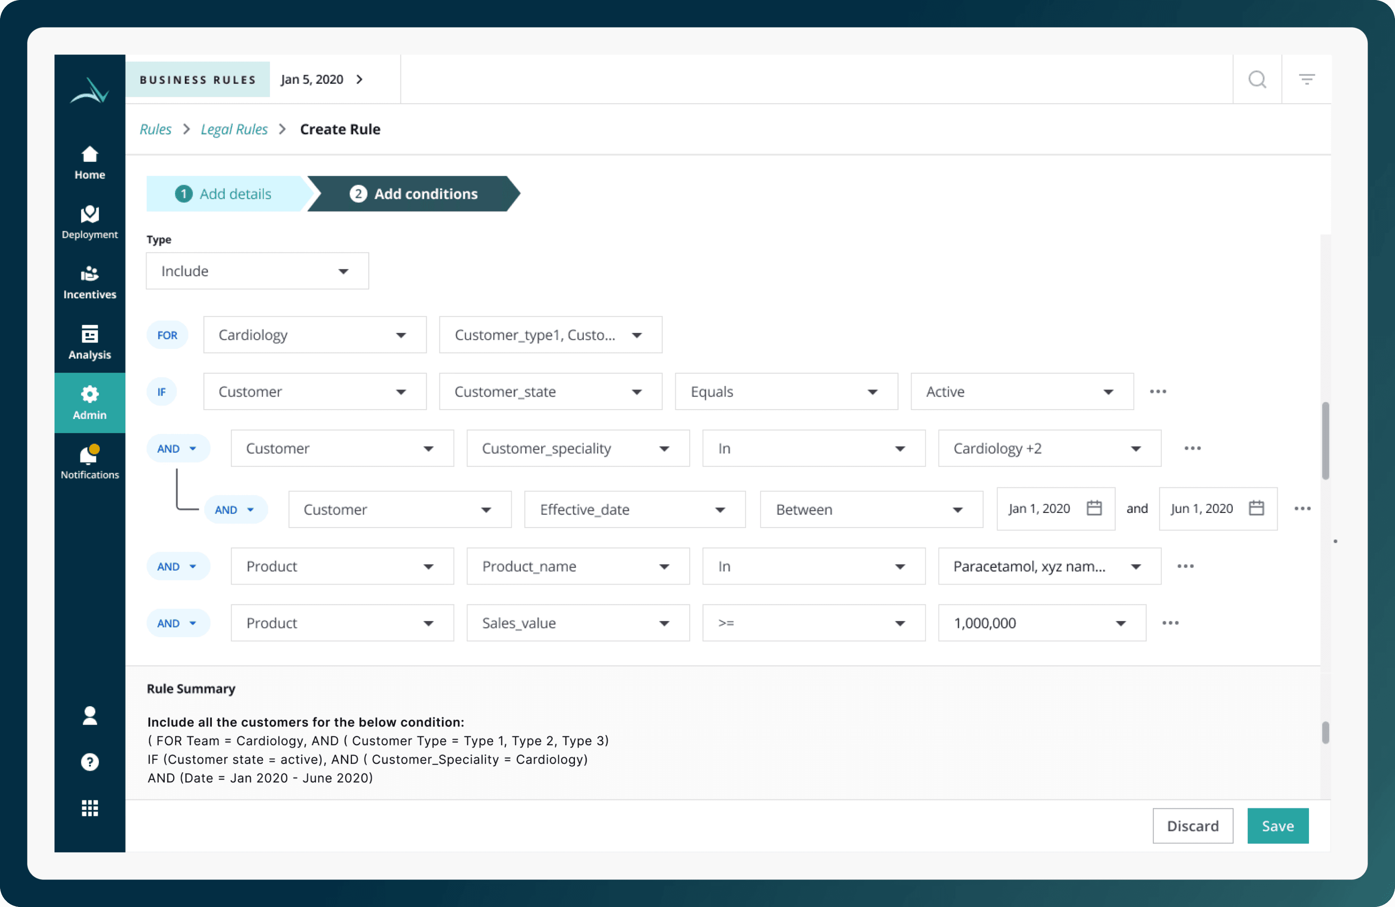1395x907 pixels.
Task: Switch to Add details step
Action: tap(225, 194)
